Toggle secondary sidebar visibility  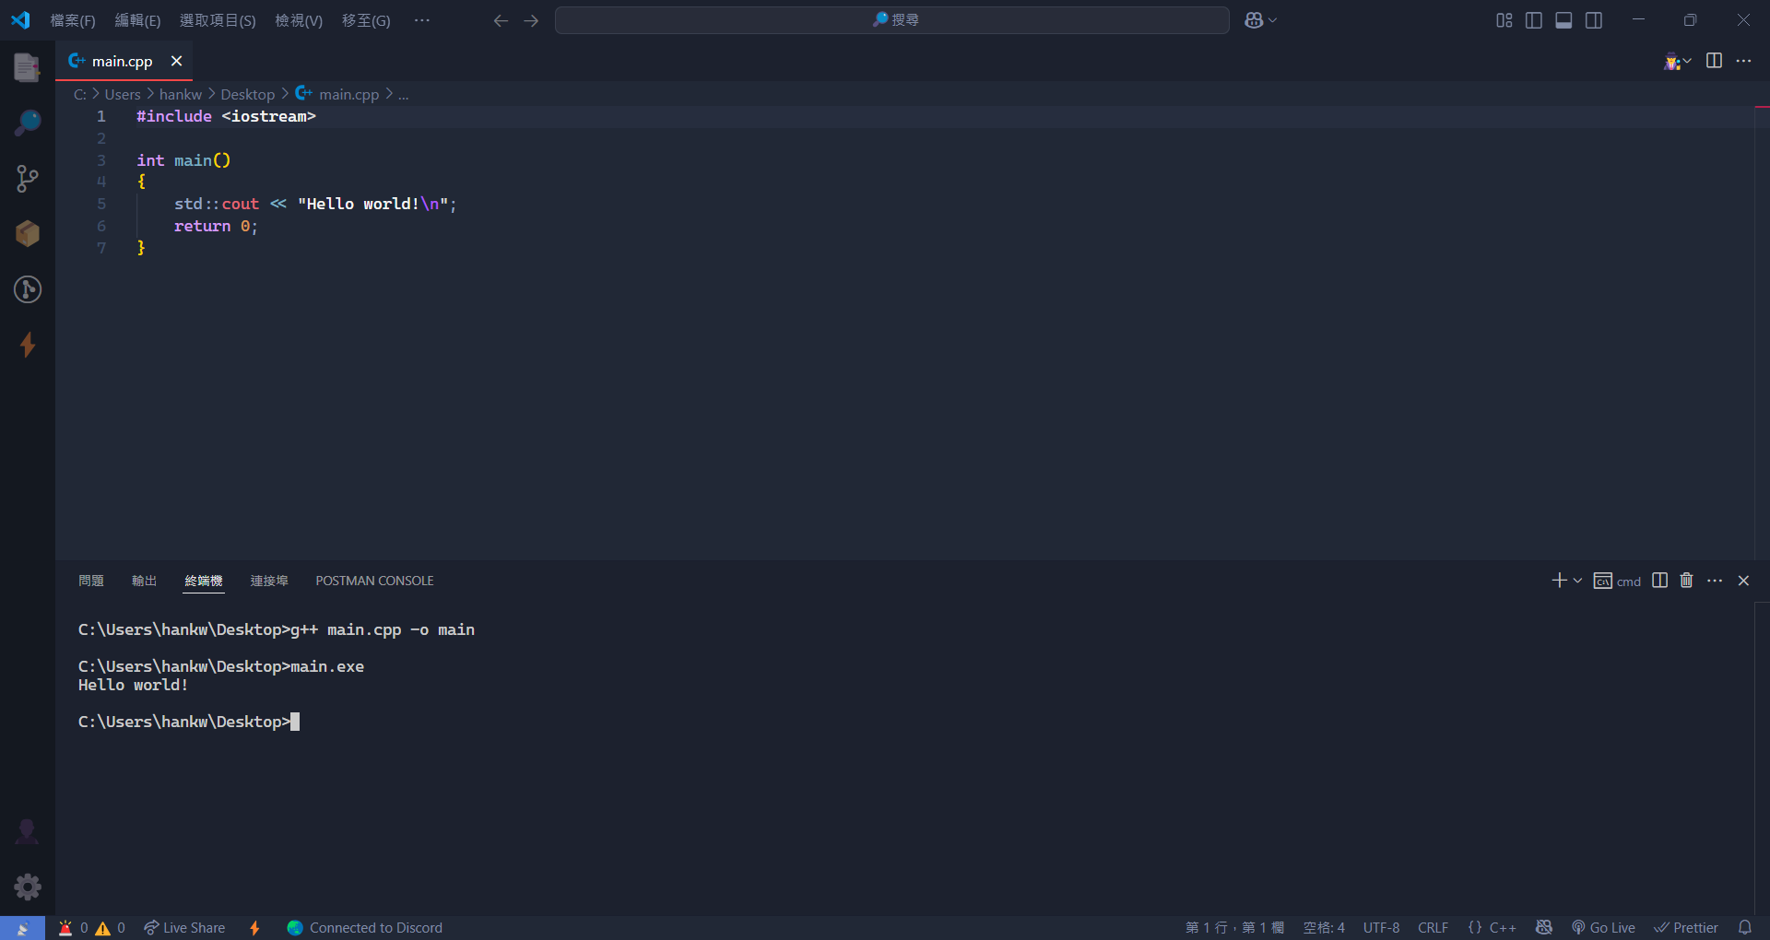click(1593, 20)
